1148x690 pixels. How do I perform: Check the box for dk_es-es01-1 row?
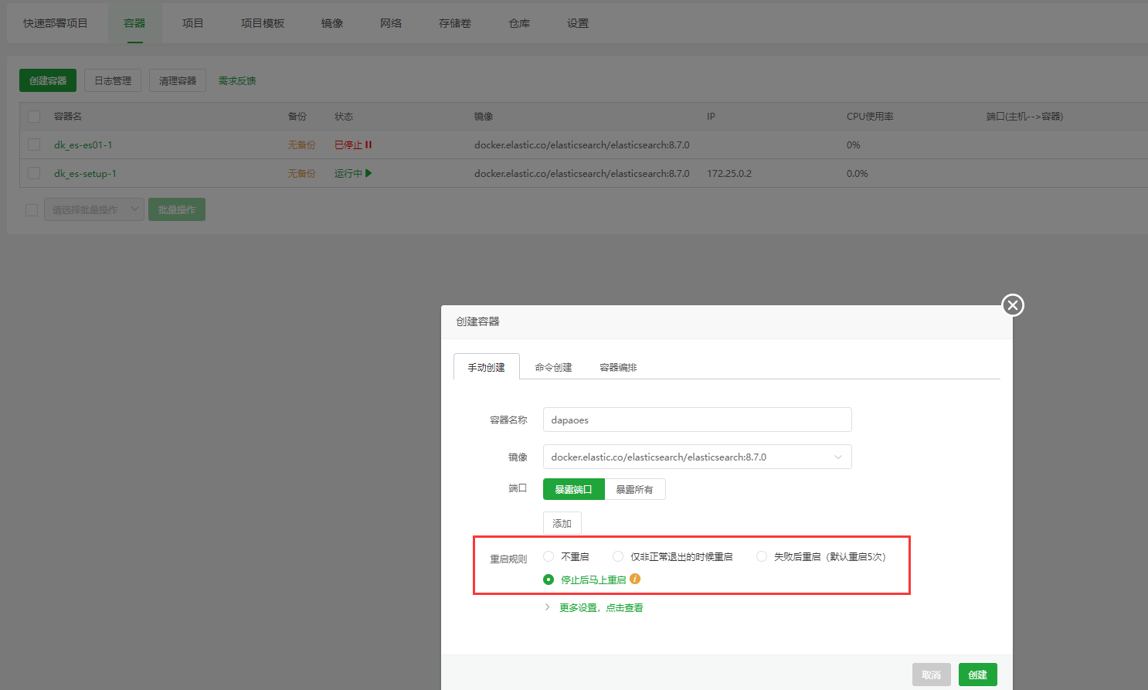[34, 144]
